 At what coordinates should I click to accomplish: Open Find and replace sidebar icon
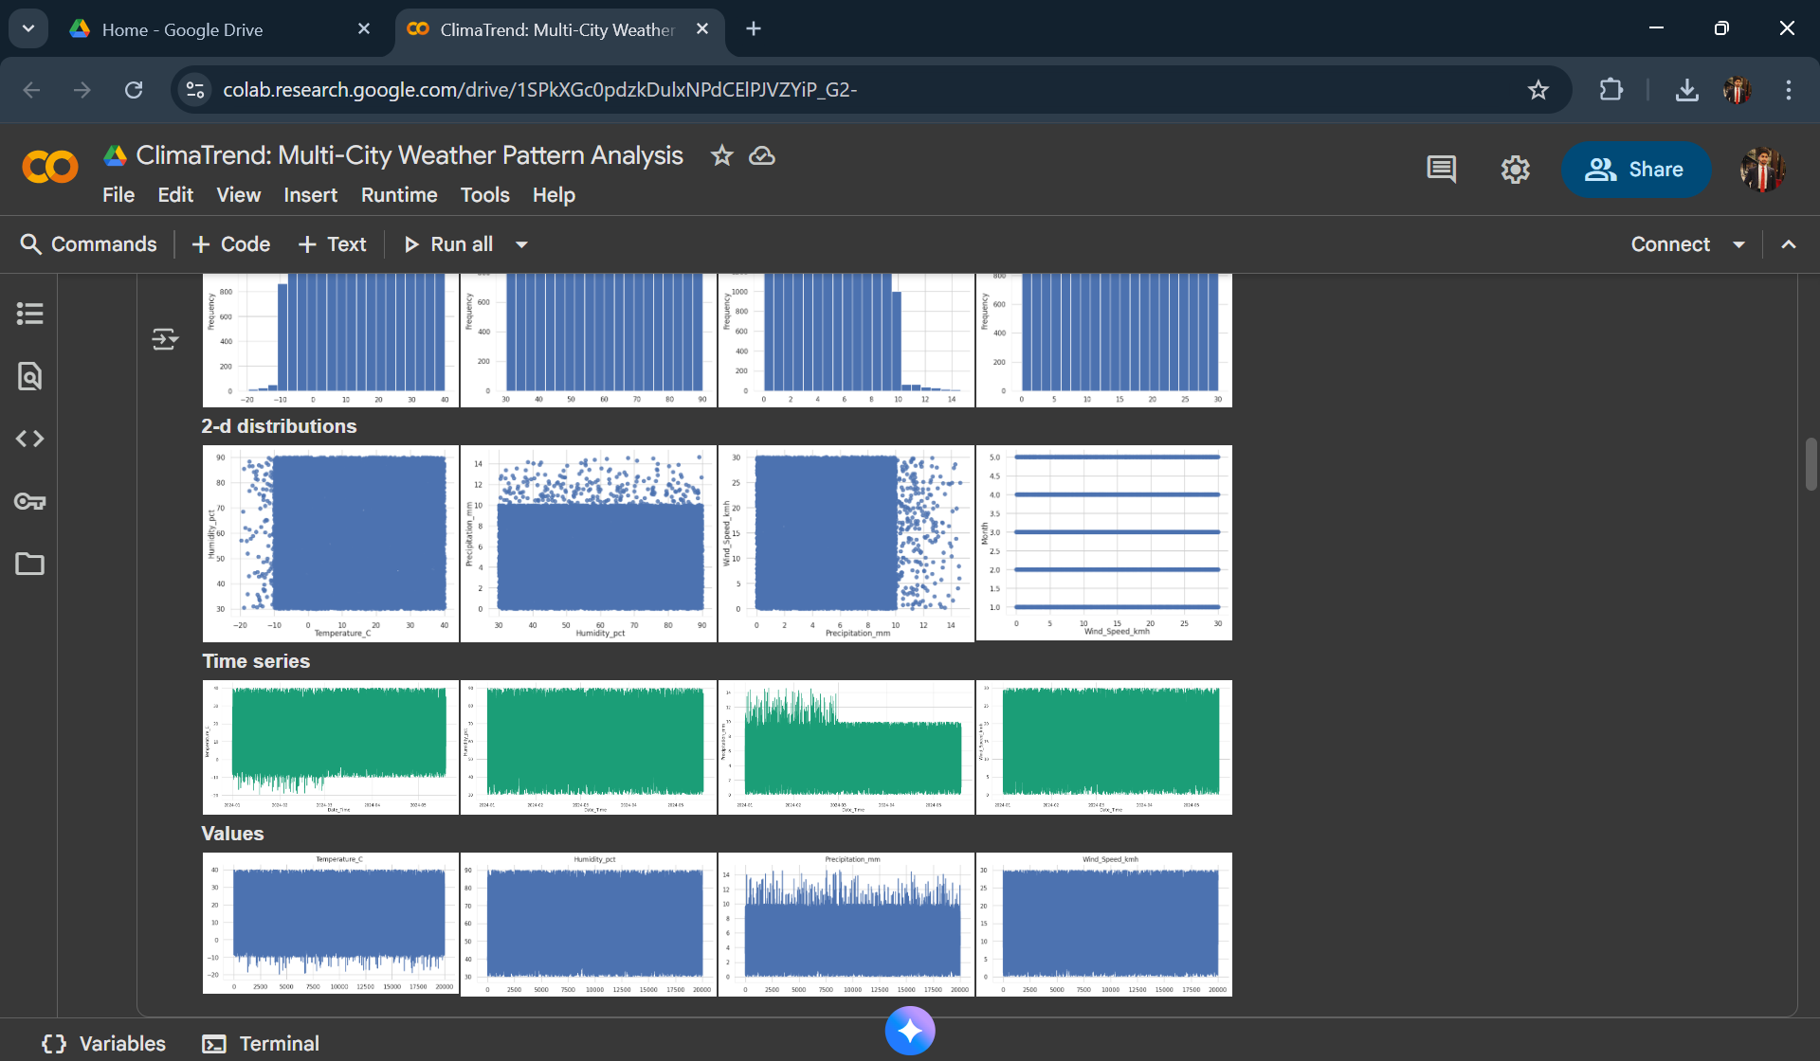[x=30, y=376]
